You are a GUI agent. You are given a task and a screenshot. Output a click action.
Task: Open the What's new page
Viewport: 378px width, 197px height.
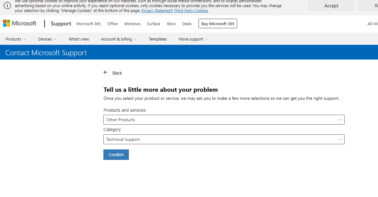pyautogui.click(x=79, y=39)
